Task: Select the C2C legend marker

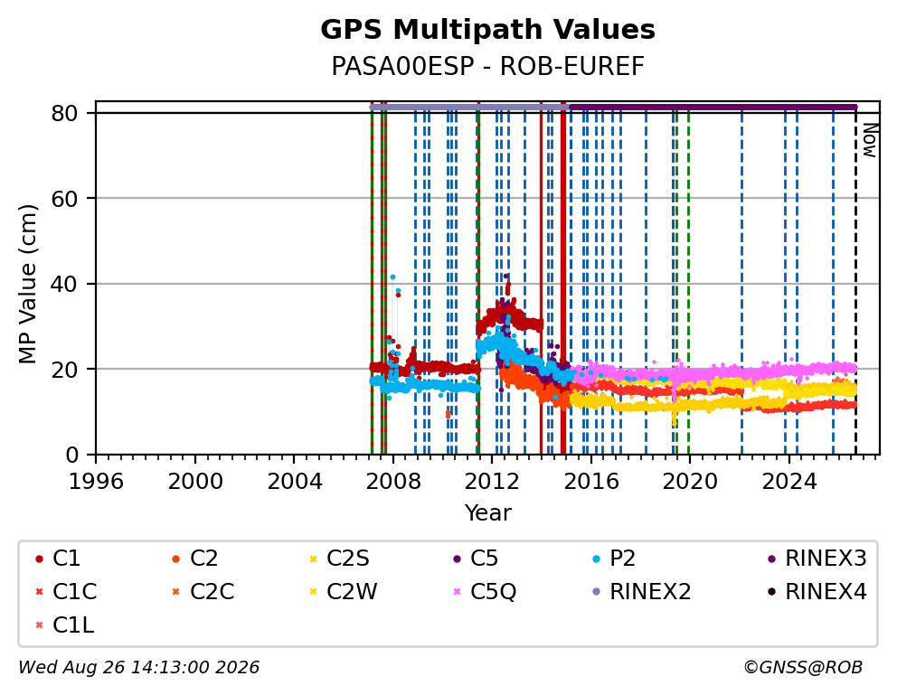Action: [175, 592]
